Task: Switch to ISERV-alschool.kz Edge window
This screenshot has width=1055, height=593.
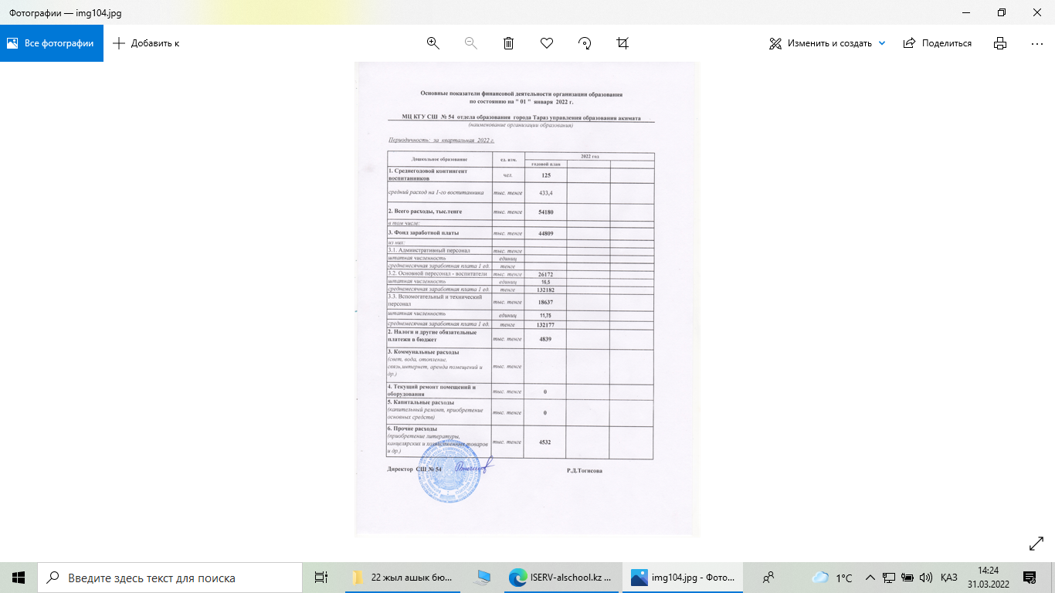Action: [561, 578]
